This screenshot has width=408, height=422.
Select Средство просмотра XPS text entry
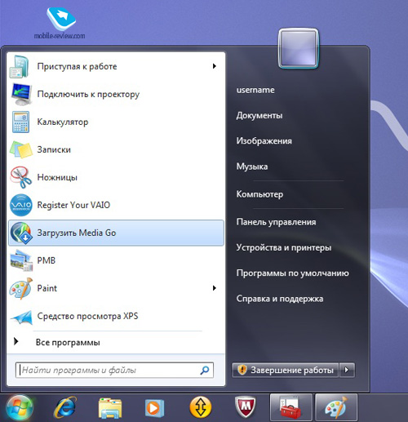(87, 316)
